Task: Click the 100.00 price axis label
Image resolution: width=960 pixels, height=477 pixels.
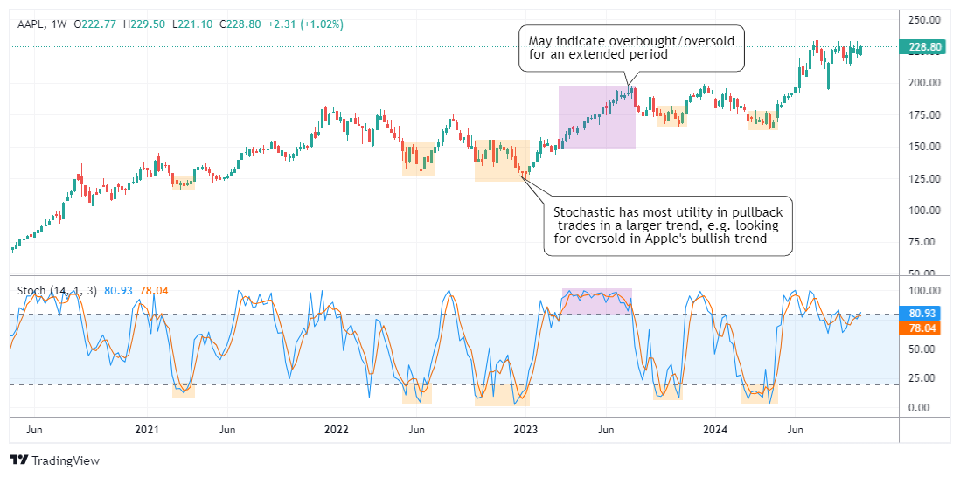Action: click(925, 211)
